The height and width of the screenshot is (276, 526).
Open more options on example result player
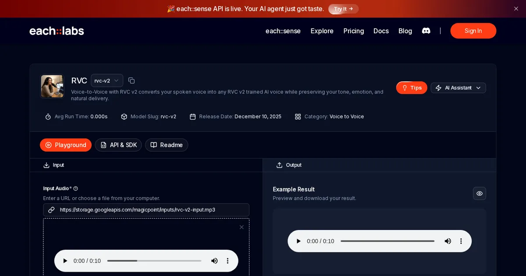pyautogui.click(x=461, y=241)
